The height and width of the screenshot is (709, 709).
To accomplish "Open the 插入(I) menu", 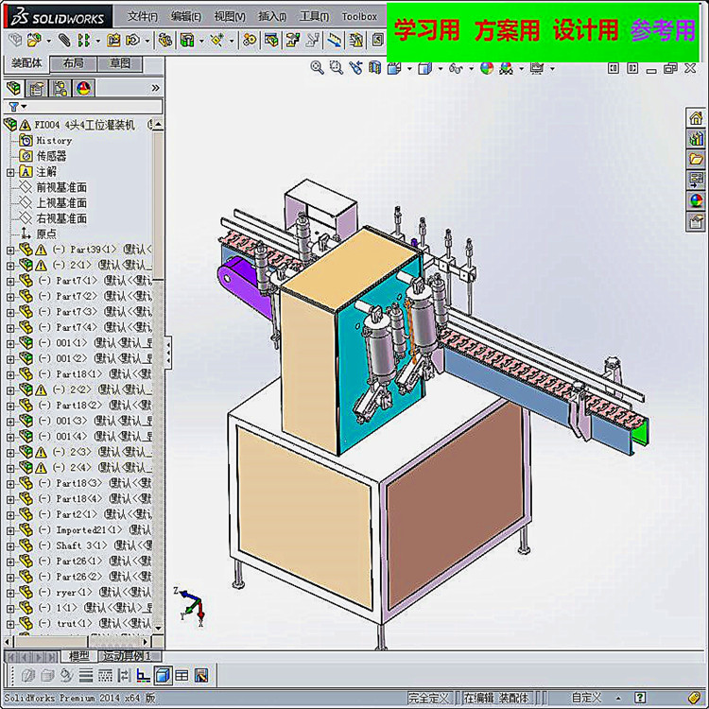I will point(272,17).
